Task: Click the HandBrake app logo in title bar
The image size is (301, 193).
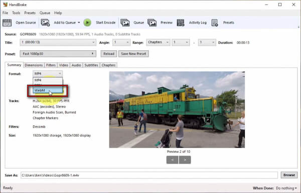Action: click(x=5, y=5)
